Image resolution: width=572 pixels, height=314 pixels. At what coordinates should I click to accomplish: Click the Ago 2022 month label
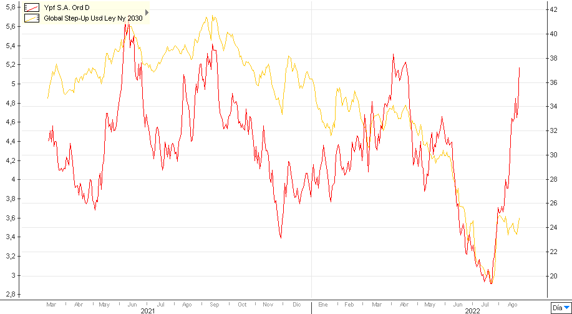click(513, 304)
